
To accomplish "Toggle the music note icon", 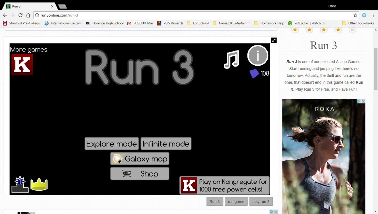I will pyautogui.click(x=232, y=59).
